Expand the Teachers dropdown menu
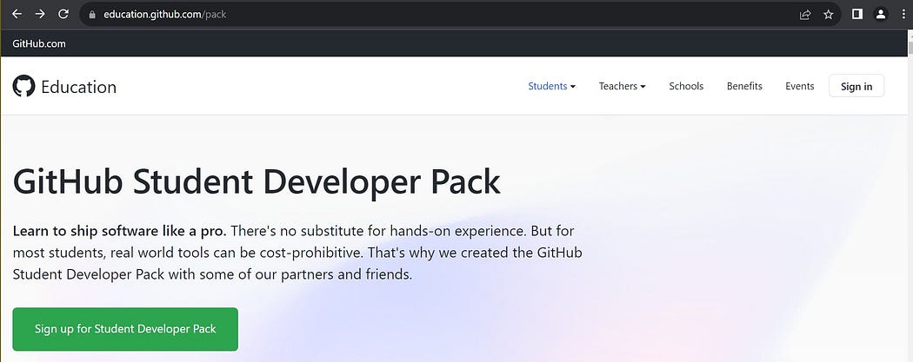 coord(622,86)
